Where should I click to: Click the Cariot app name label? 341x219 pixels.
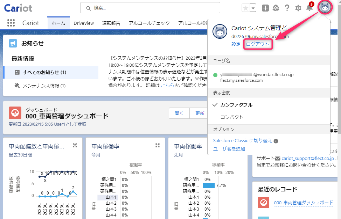(31, 23)
